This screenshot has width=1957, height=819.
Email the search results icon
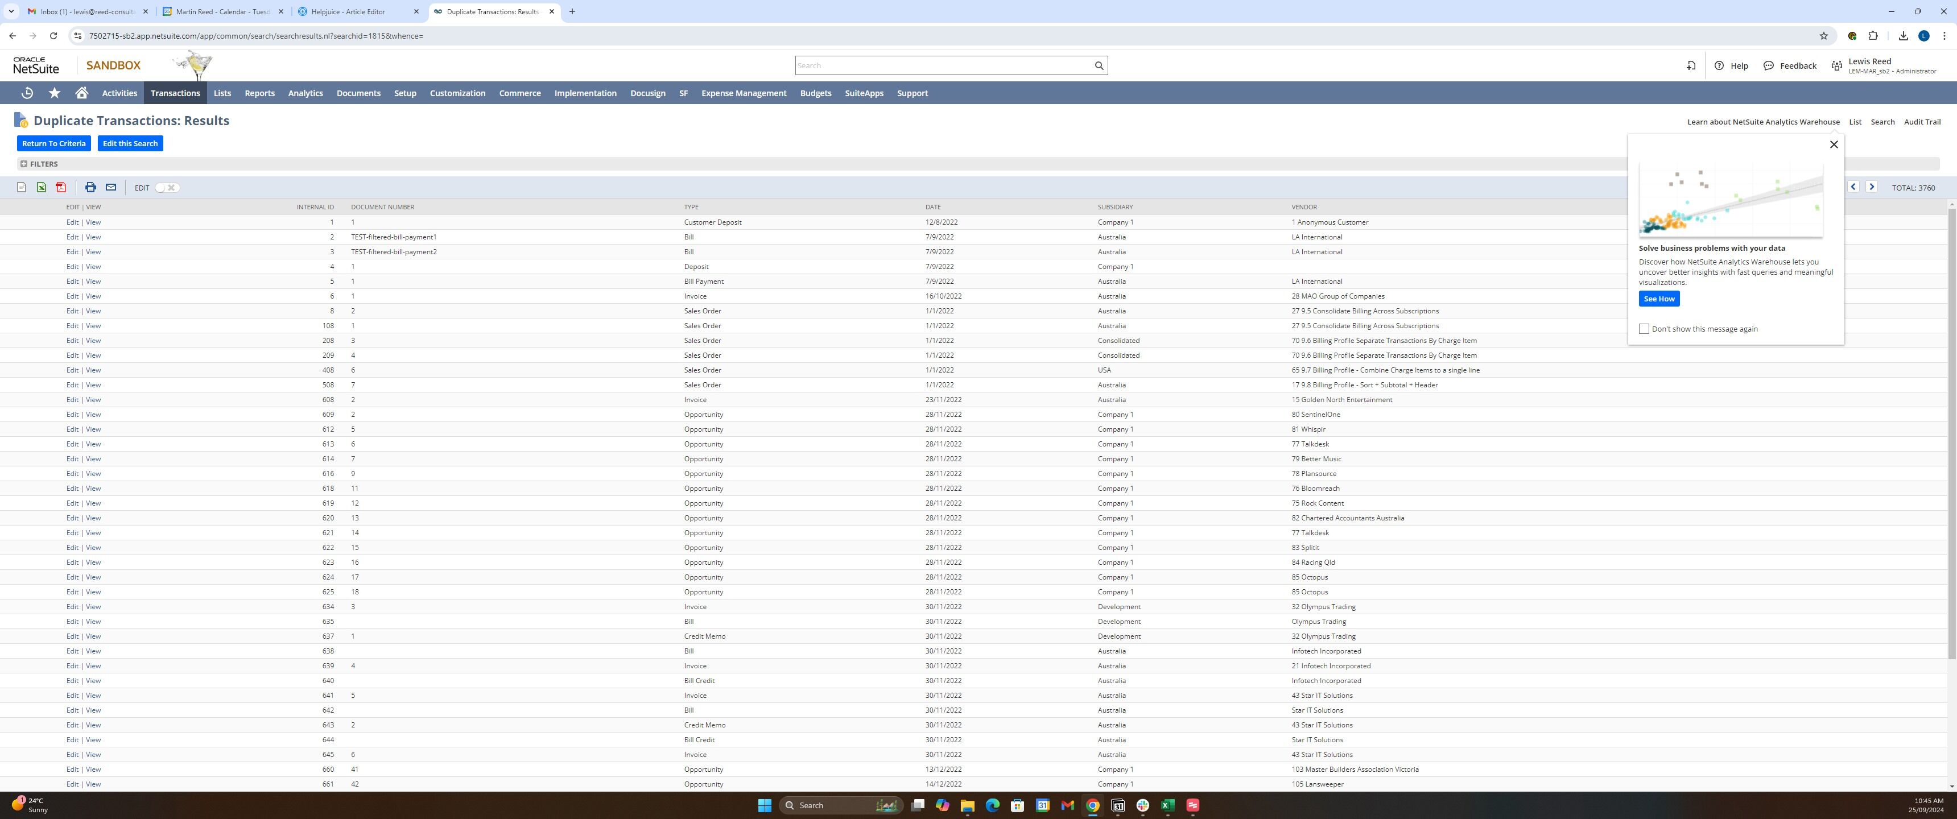111,188
